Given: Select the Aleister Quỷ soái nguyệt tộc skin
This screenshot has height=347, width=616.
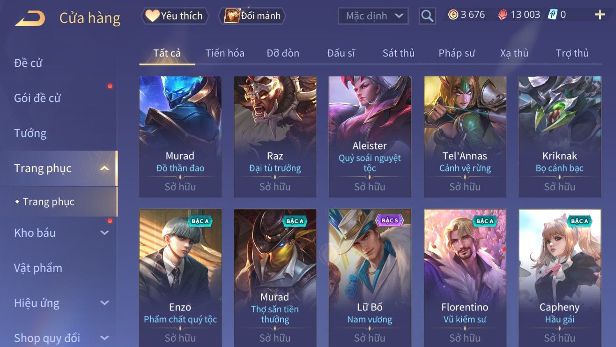Looking at the screenshot, I should click(370, 136).
